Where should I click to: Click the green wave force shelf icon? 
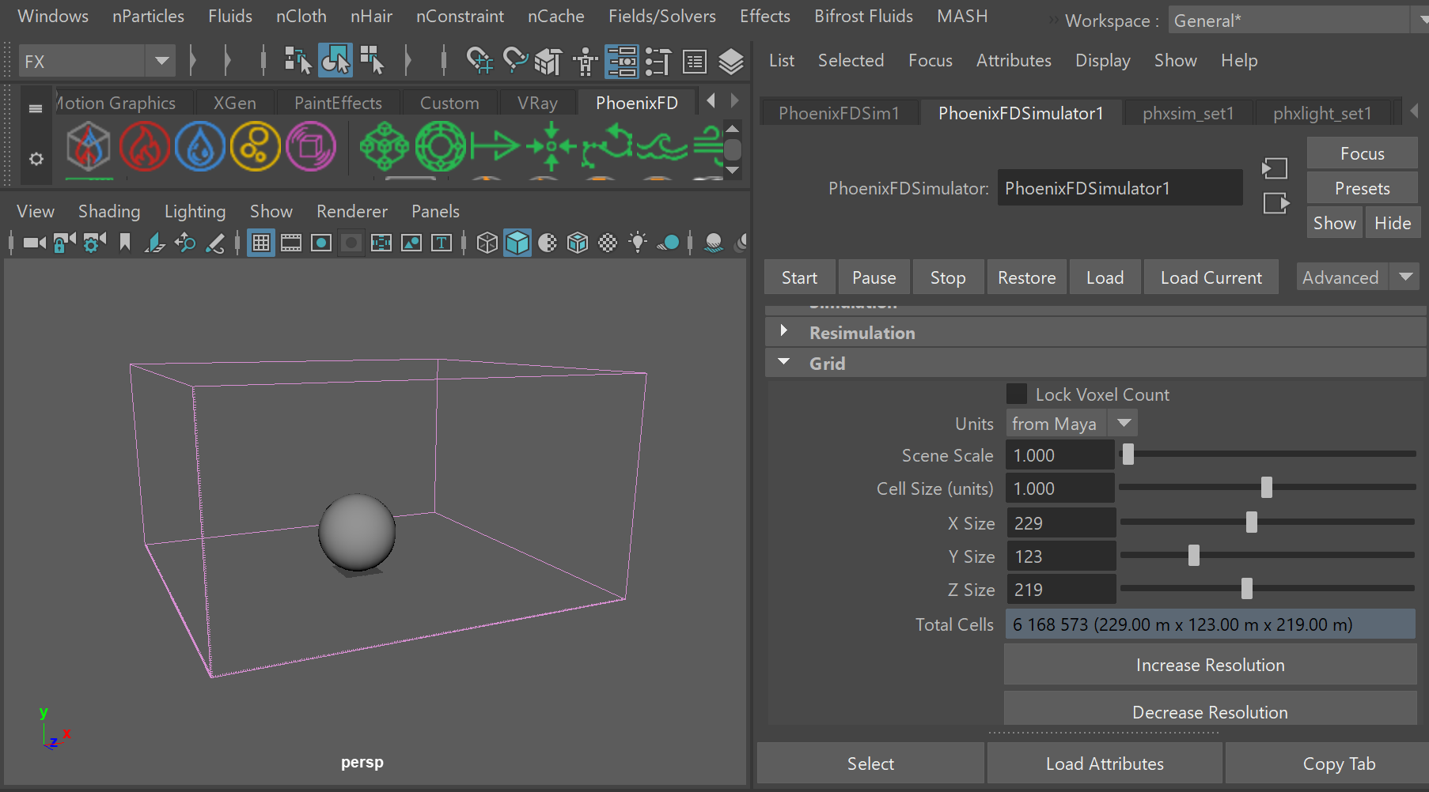point(662,146)
